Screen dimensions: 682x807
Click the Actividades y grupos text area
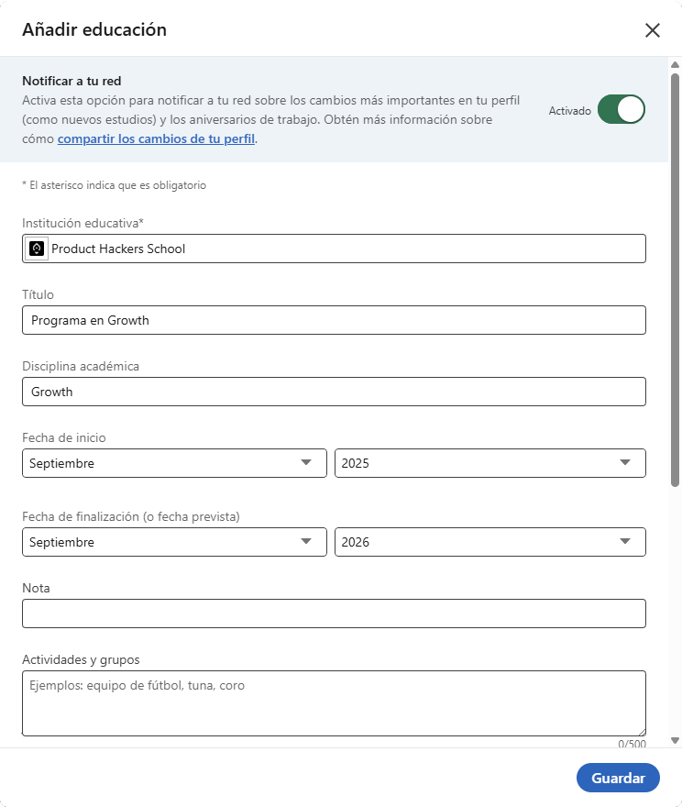334,703
